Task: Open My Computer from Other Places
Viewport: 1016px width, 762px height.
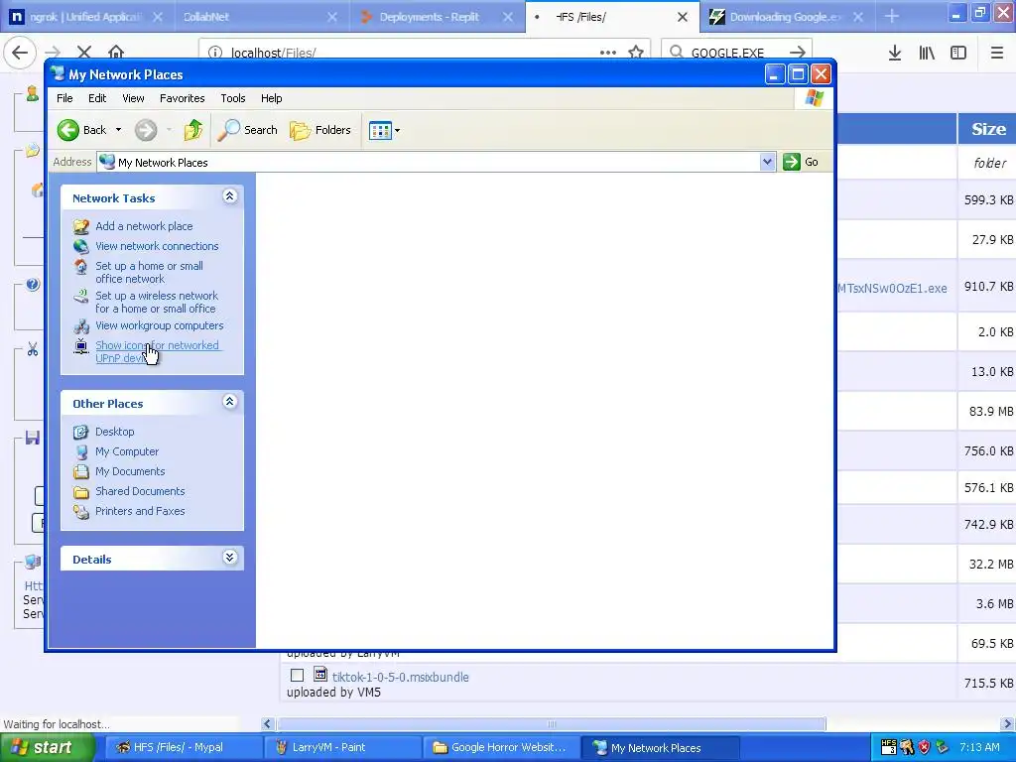Action: coord(127,451)
